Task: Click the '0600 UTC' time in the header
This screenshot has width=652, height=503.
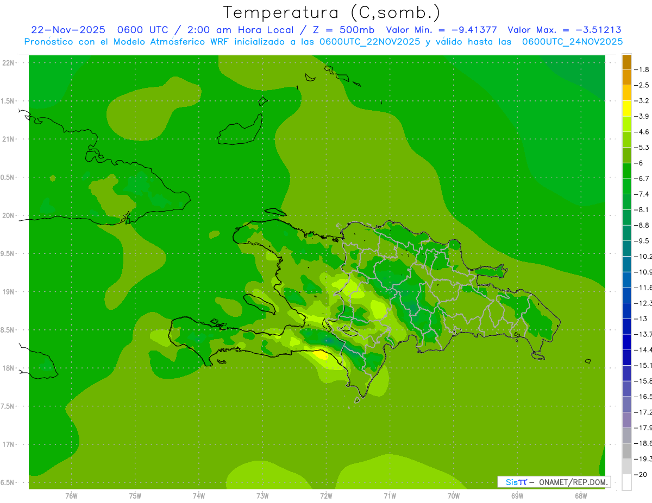Action: click(146, 30)
